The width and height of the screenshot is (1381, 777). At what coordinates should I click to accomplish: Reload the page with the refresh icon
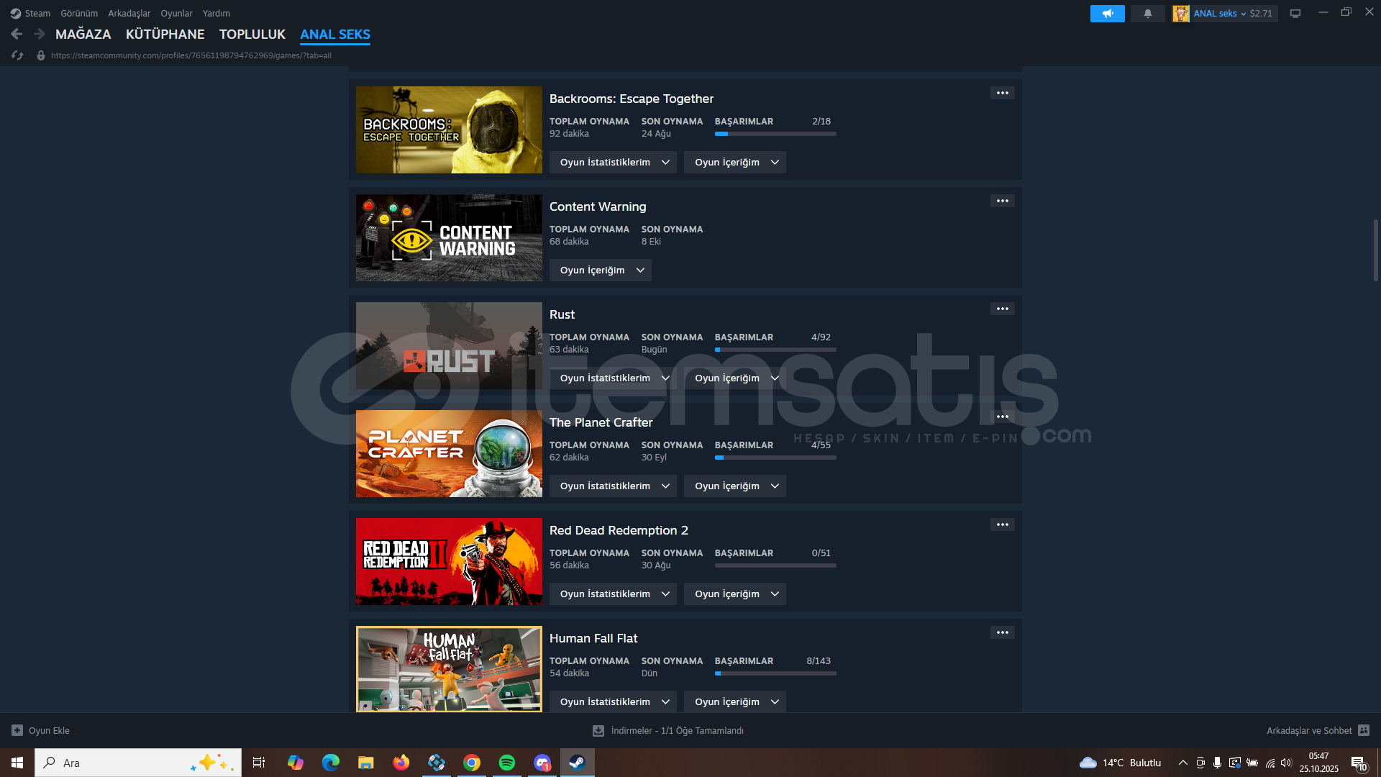17,55
